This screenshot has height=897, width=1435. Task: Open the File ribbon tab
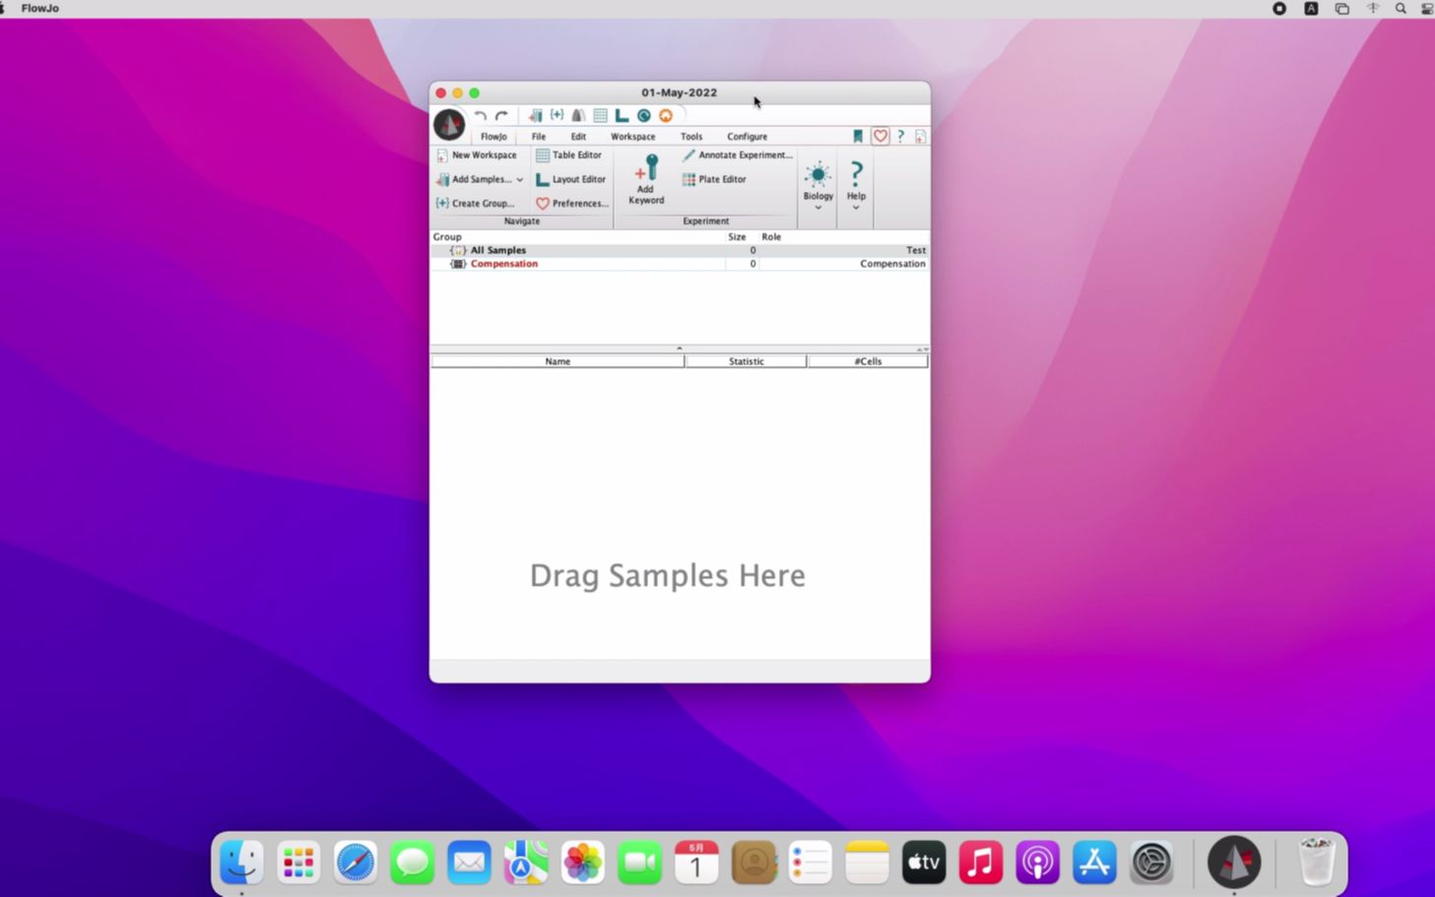point(539,137)
